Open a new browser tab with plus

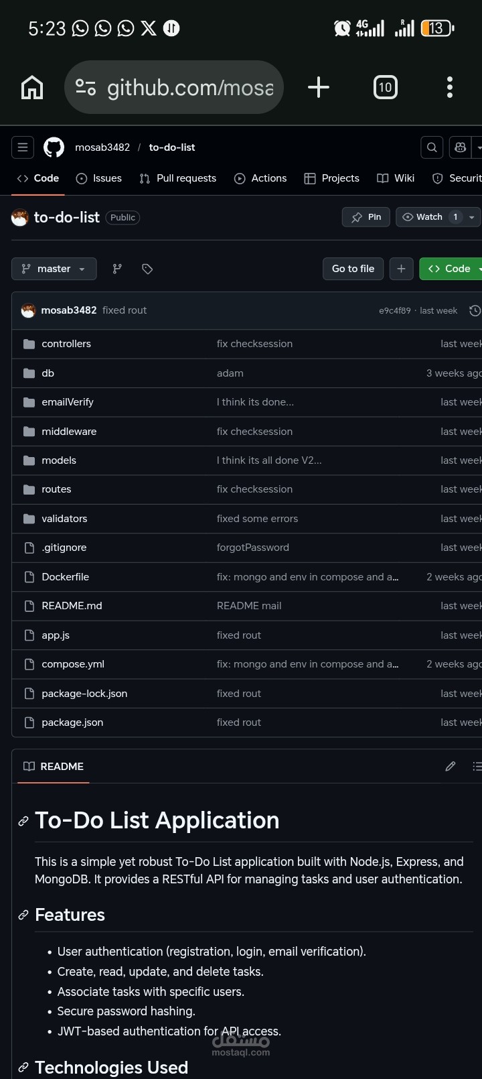coord(319,87)
